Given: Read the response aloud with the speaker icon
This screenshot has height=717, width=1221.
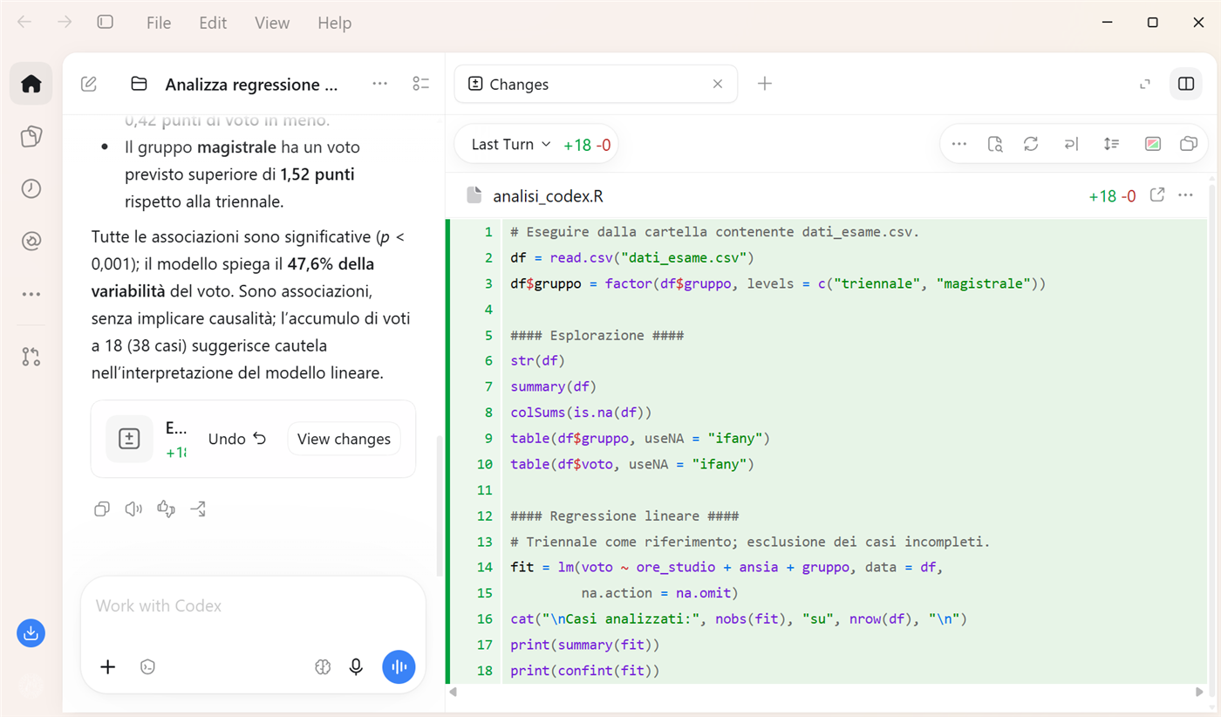Looking at the screenshot, I should click(x=133, y=509).
